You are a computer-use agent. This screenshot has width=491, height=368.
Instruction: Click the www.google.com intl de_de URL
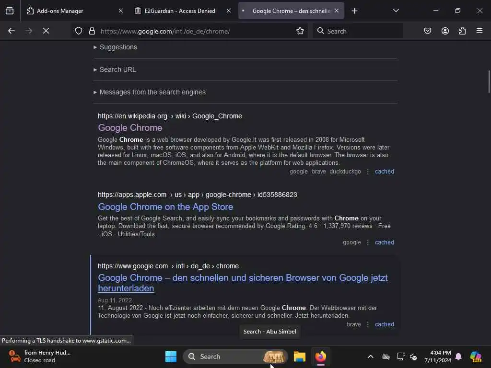[x=168, y=266]
